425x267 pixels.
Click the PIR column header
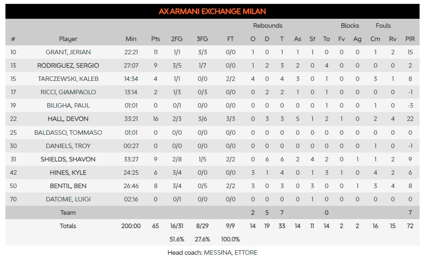[x=410, y=39]
